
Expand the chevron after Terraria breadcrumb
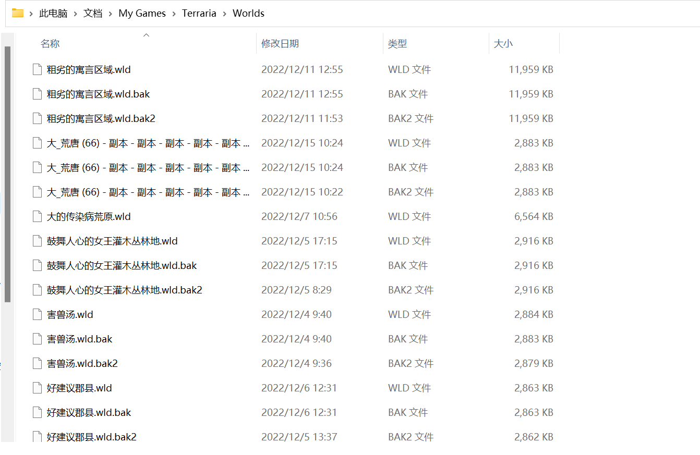tap(224, 14)
